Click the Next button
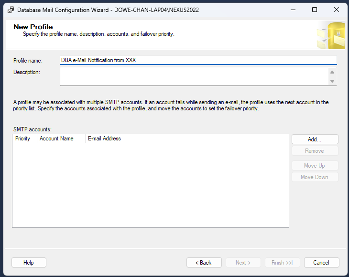Screen dimensions: 349x277 coord(243,263)
